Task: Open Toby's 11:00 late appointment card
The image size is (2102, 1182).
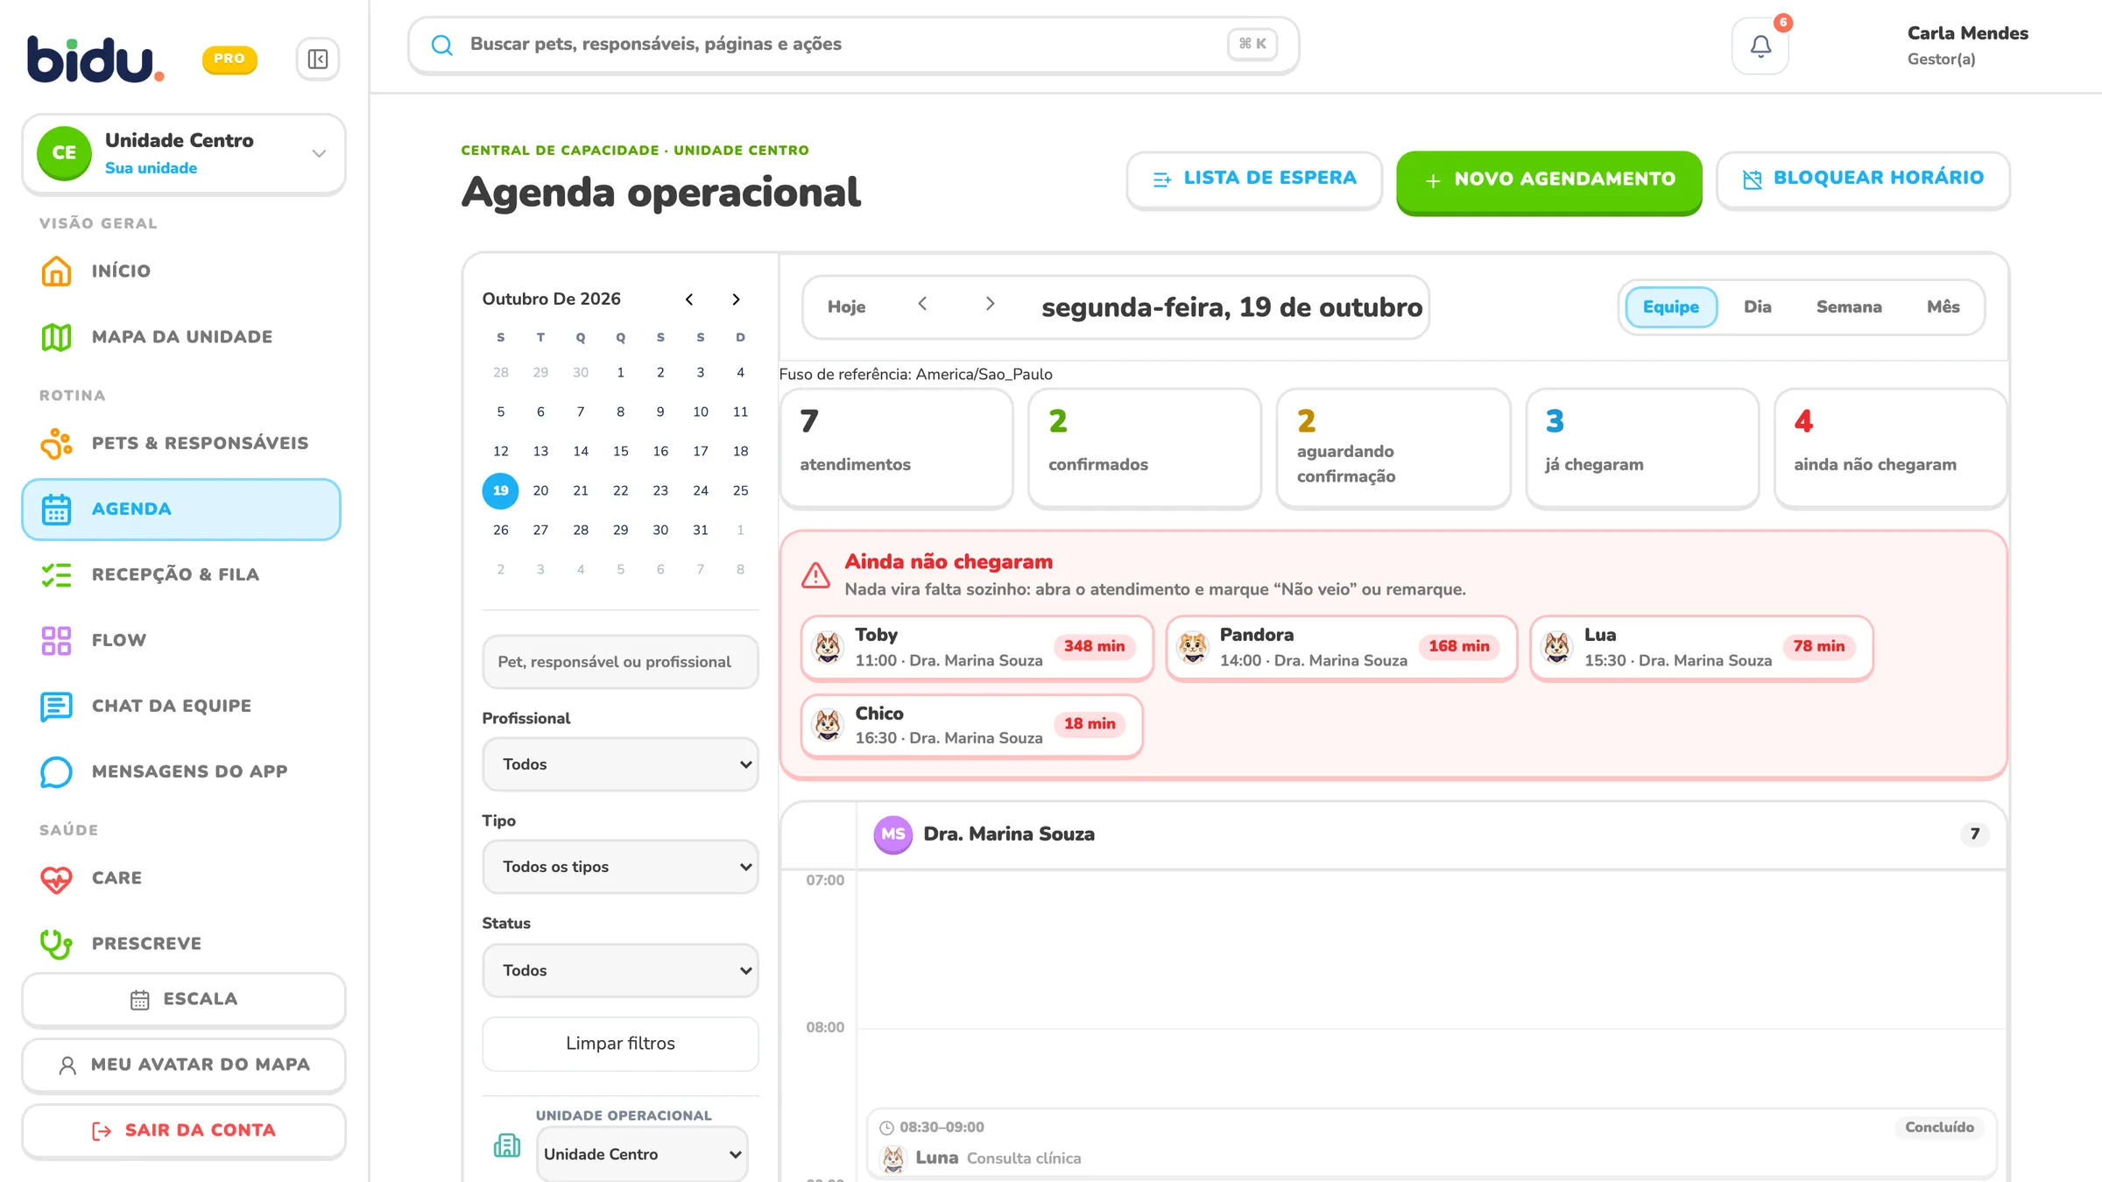Action: click(x=977, y=648)
